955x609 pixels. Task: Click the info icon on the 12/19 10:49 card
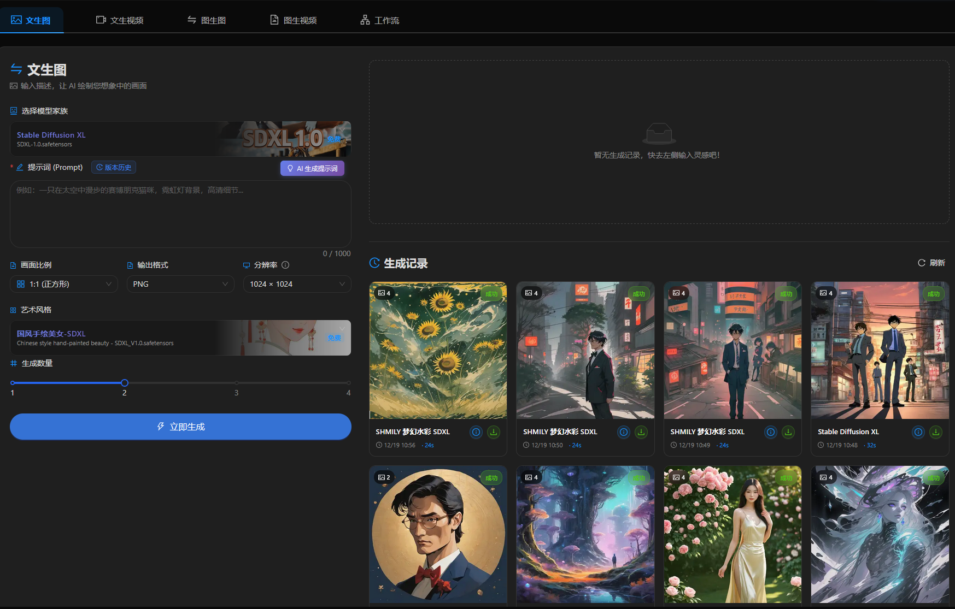coord(771,432)
